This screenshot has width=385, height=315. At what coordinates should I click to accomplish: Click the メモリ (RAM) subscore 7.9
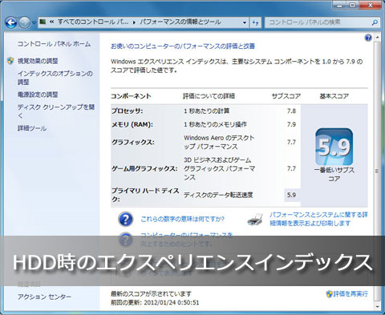291,124
